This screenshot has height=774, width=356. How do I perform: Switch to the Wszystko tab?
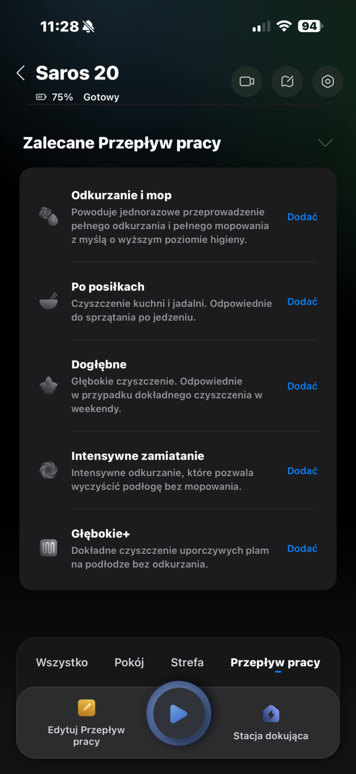[62, 662]
